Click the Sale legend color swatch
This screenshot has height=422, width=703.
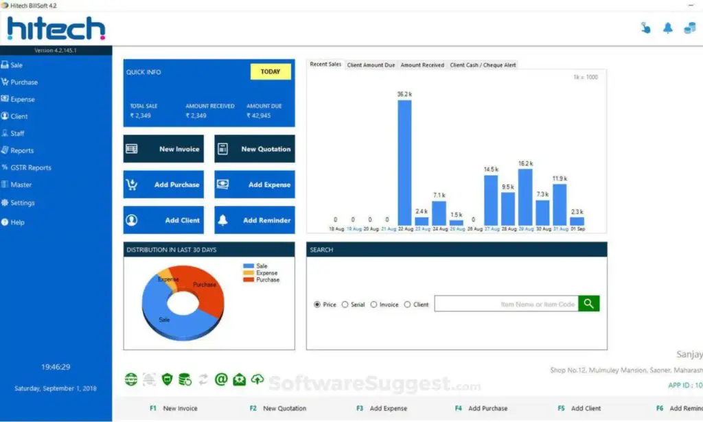pos(249,266)
